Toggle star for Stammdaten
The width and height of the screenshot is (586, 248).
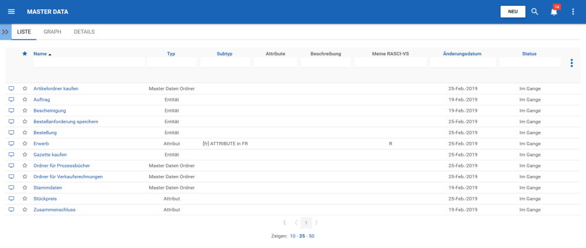click(x=25, y=188)
